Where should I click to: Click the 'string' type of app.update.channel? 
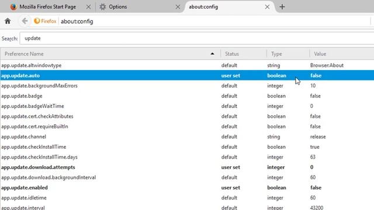273,136
